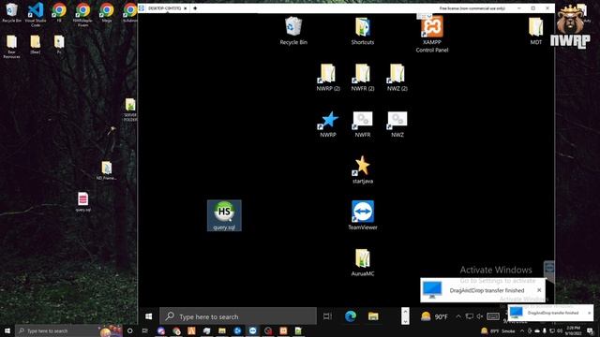Show hidden icons in local system tray
Image resolution: width=600 pixels, height=337 pixels.
coord(522,330)
